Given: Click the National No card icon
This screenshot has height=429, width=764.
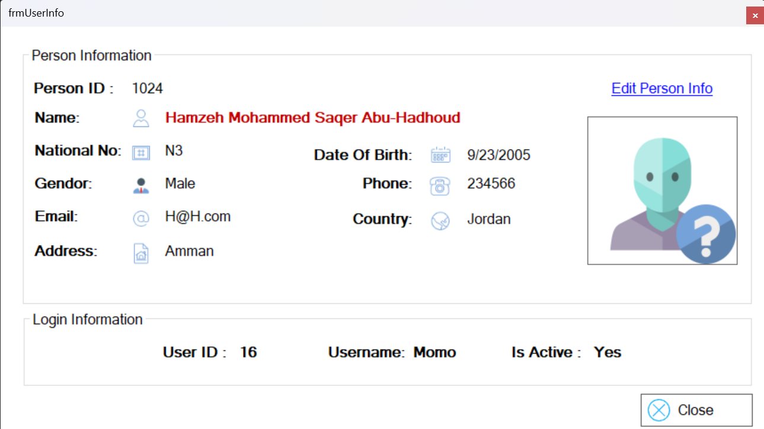Looking at the screenshot, I should pos(141,152).
